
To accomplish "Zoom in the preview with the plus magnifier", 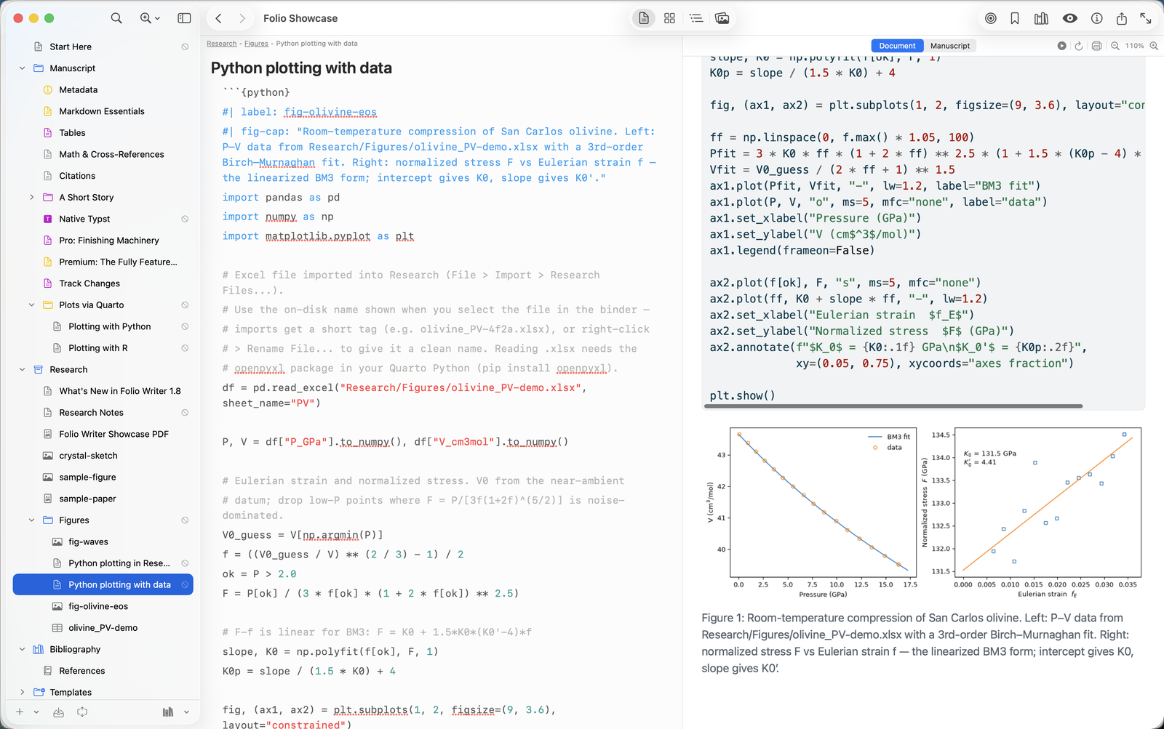I will tap(1154, 46).
